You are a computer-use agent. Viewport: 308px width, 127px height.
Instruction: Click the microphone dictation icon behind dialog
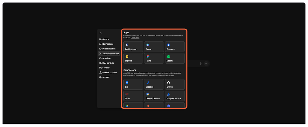pyautogui.click(x=201, y=64)
